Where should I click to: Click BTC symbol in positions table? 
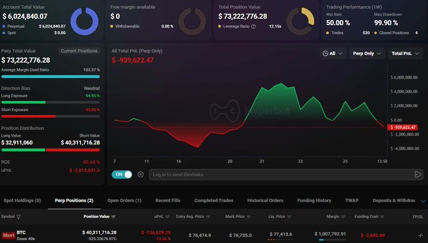tap(21, 232)
